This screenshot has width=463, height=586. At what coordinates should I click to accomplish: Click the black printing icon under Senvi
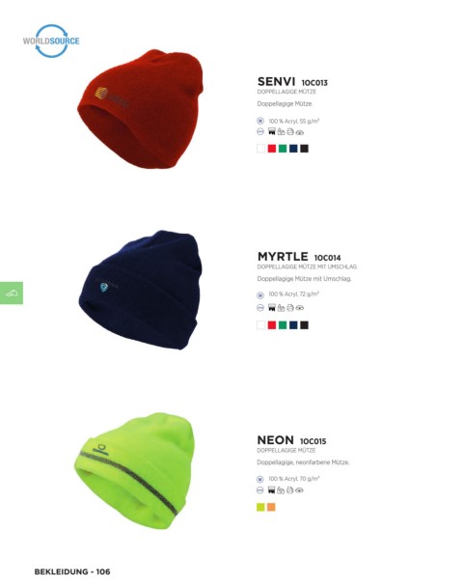point(272,131)
